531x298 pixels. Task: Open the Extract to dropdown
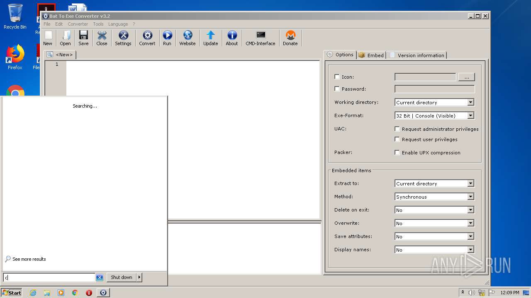(x=470, y=184)
